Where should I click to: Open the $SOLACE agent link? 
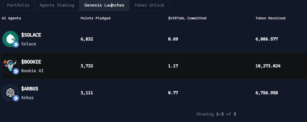[31, 35]
